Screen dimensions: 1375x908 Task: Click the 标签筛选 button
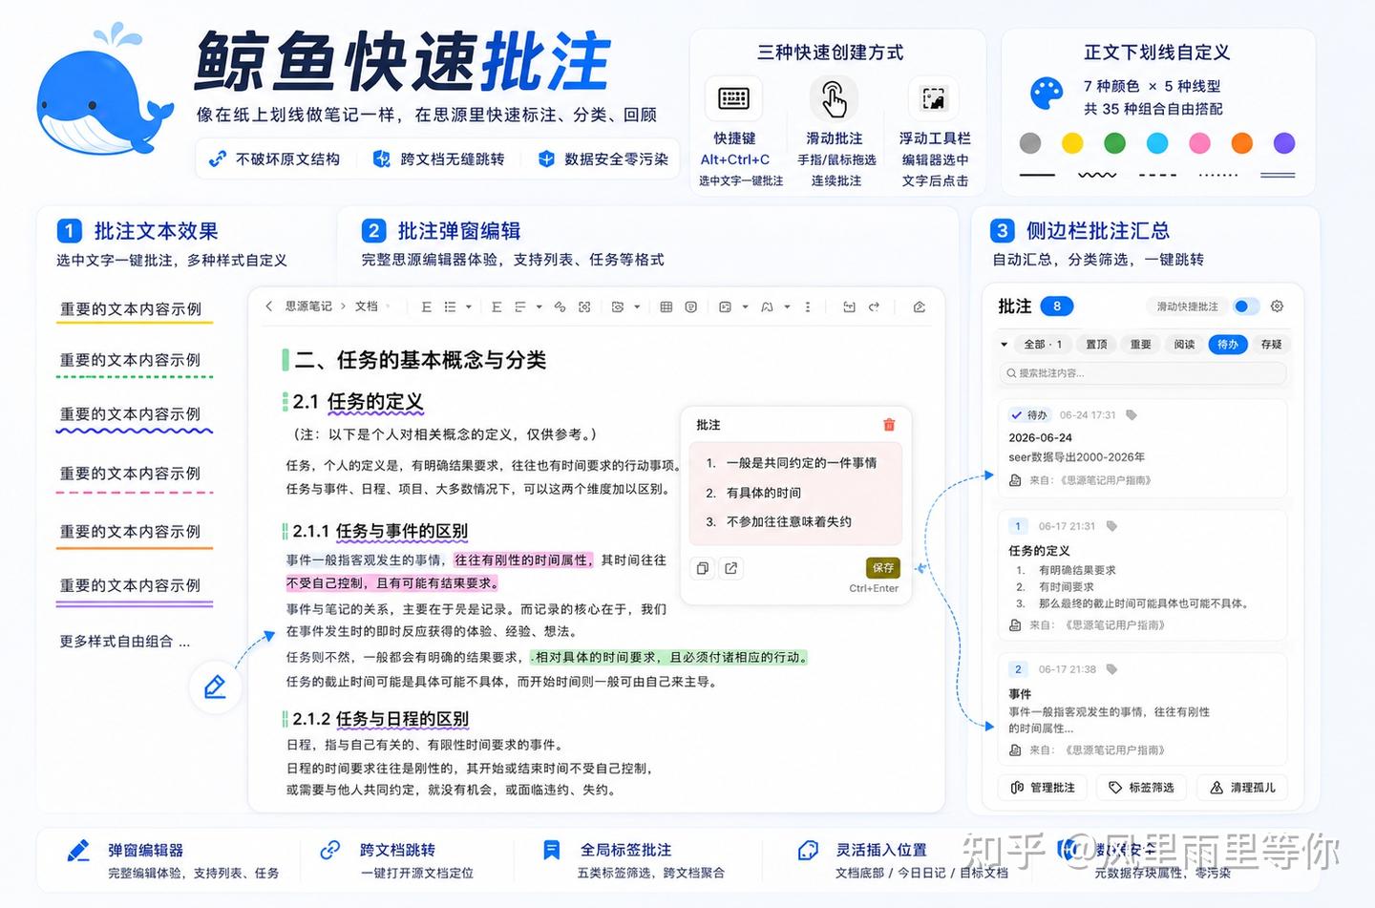[x=1141, y=788]
